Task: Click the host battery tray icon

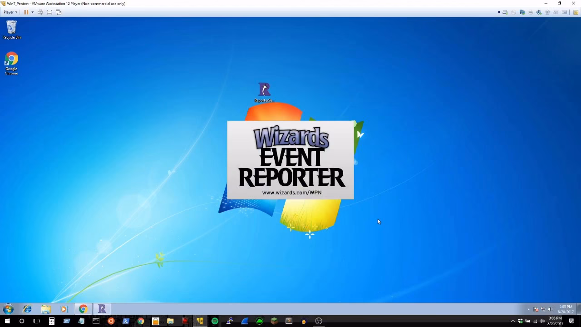Action: tap(527, 321)
